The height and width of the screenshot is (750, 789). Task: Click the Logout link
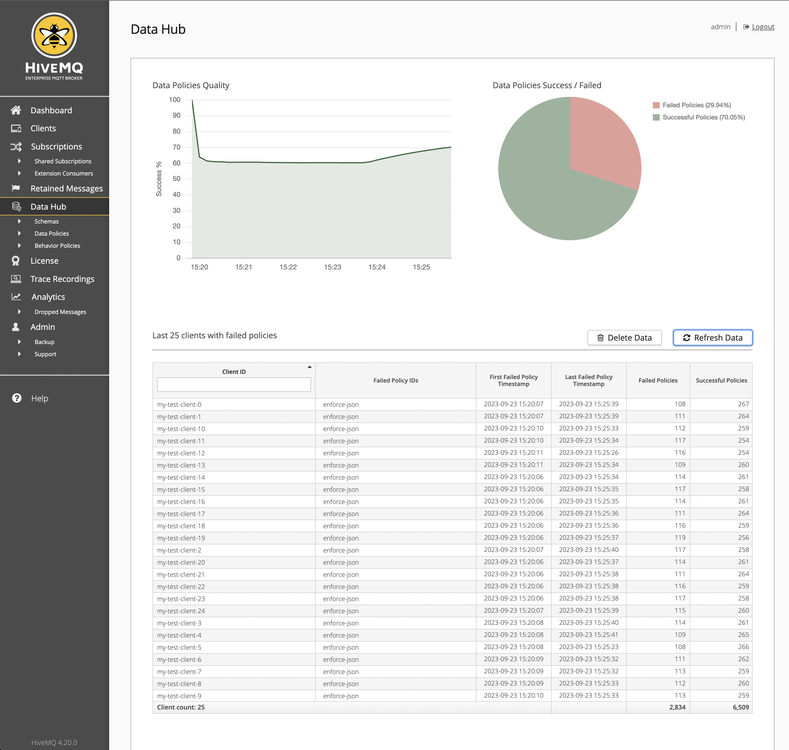click(763, 27)
